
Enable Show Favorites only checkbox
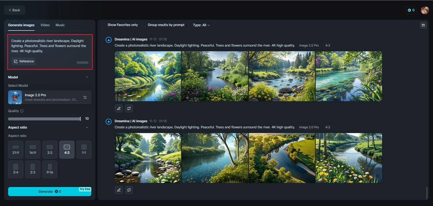(x=104, y=25)
